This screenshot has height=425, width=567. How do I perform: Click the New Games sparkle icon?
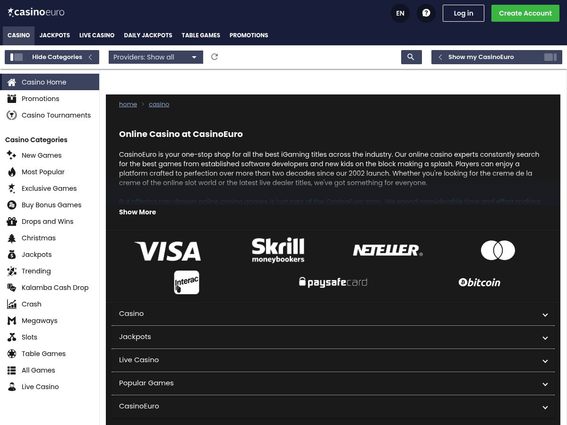coord(12,155)
